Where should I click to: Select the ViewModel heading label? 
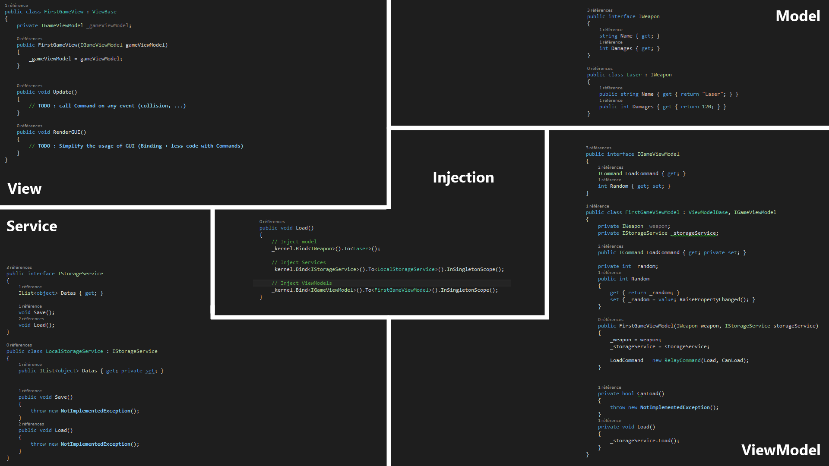click(x=781, y=450)
